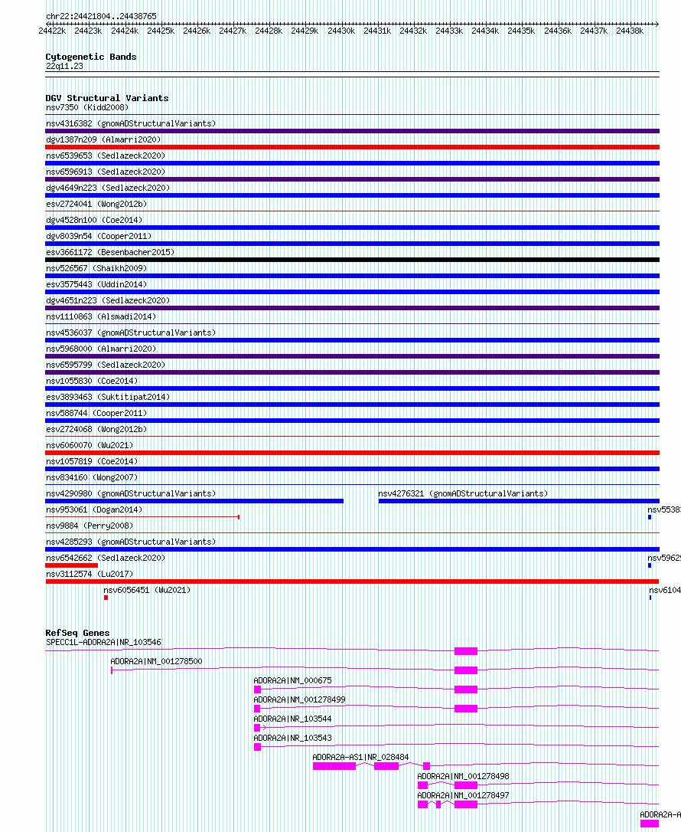Click the first wide exon of ADORA2A-AS1|NR_028484
Viewport: 681px width, 832px height.
pyautogui.click(x=334, y=766)
